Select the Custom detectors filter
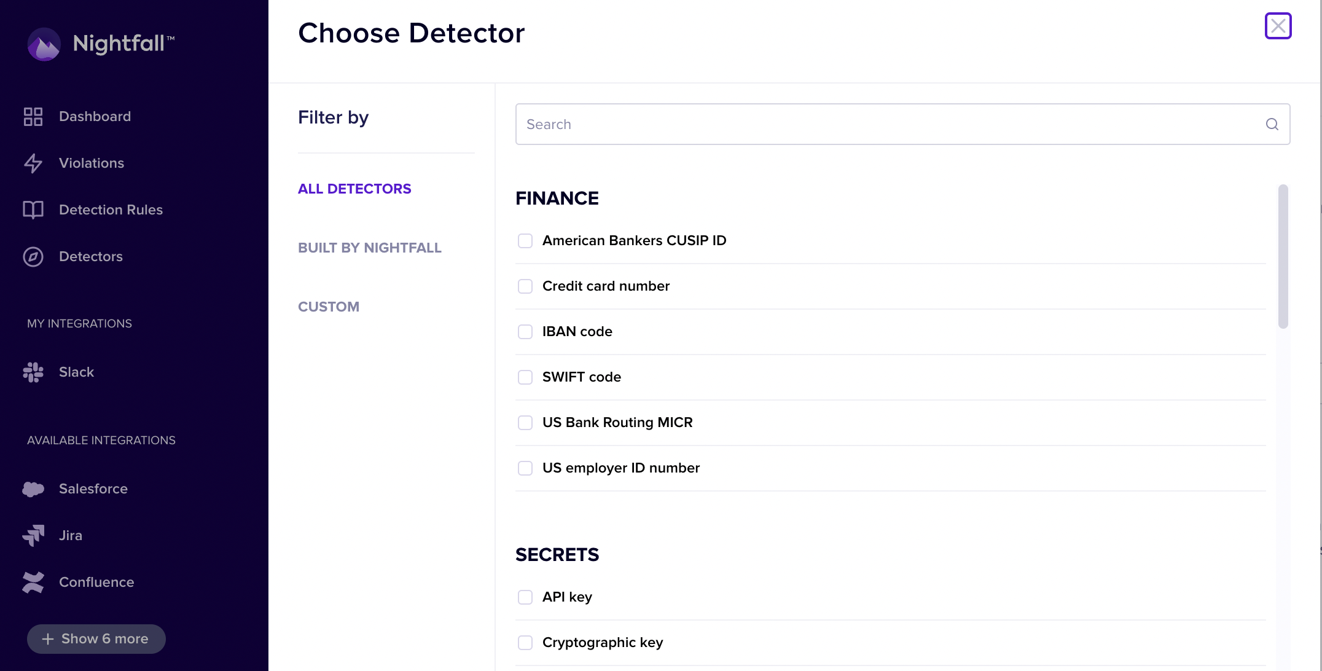 click(x=329, y=307)
